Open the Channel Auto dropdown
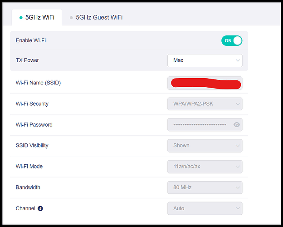The image size is (283, 227). point(205,208)
